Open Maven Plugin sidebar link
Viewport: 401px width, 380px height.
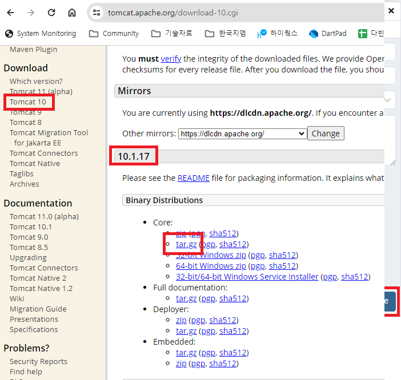pos(34,49)
